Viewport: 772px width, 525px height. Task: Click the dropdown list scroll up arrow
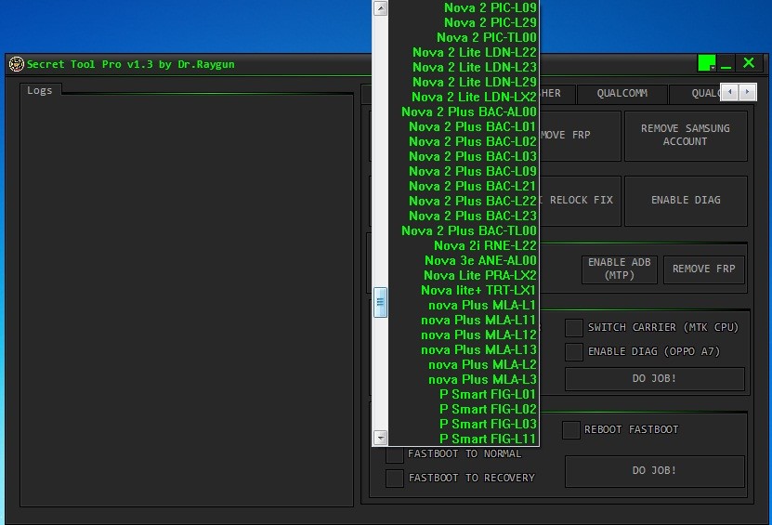(380, 7)
